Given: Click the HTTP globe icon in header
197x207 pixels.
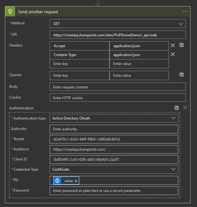Looking at the screenshot, I should click(10, 12).
